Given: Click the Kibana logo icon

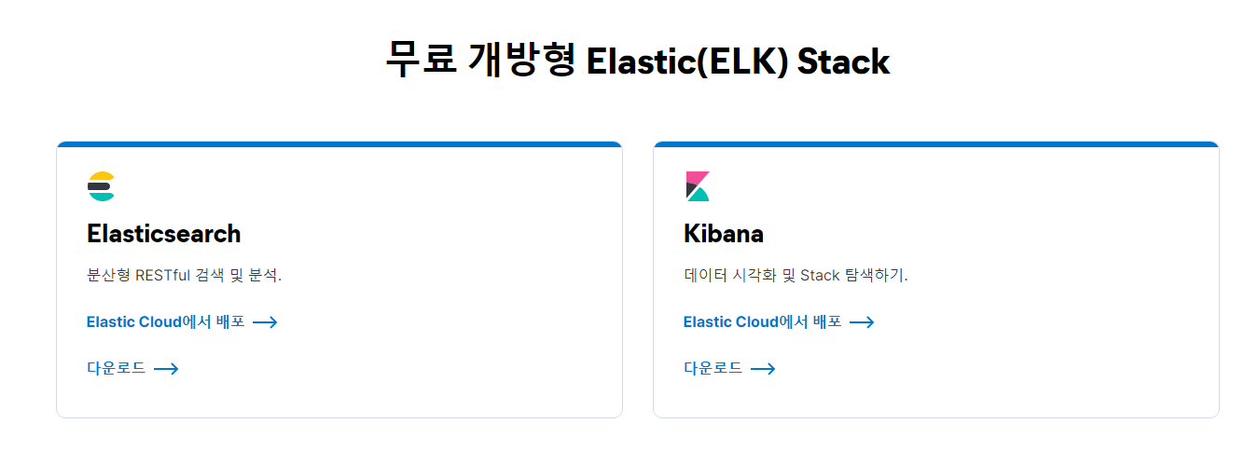Looking at the screenshot, I should [x=698, y=186].
